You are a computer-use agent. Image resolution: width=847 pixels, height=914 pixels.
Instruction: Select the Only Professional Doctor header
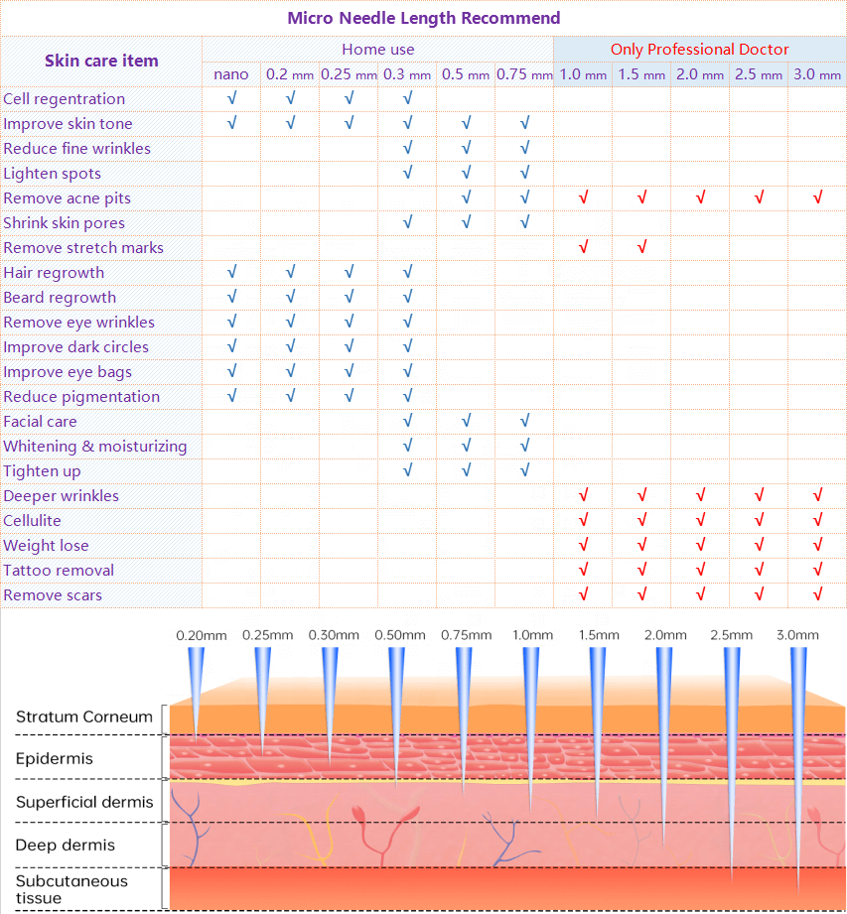(x=699, y=49)
